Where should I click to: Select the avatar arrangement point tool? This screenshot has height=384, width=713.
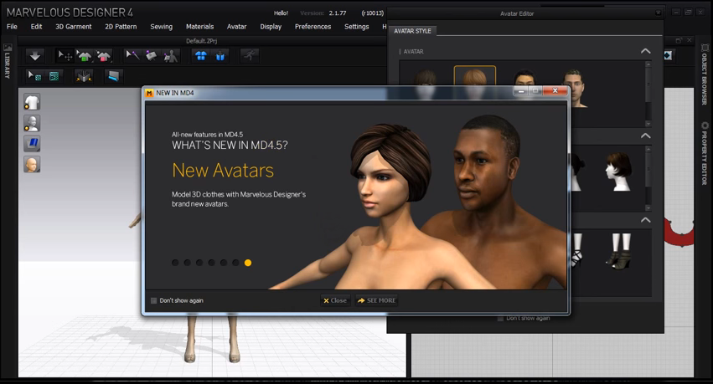point(171,56)
